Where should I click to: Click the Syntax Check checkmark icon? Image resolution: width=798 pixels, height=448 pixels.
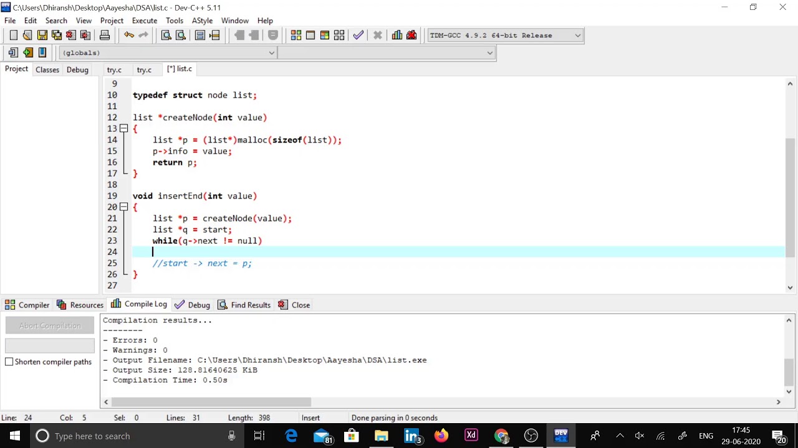pyautogui.click(x=358, y=35)
